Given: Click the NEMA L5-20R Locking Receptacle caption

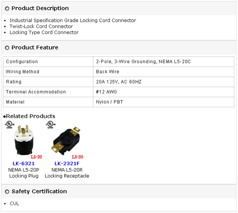Looking at the screenshot, I should coord(67,173).
